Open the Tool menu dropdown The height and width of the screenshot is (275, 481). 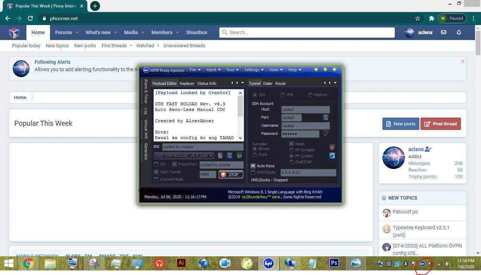coord(232,70)
